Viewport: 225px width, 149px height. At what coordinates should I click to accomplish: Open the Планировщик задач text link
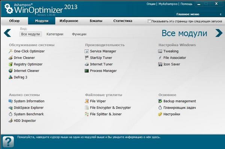coord(180,107)
